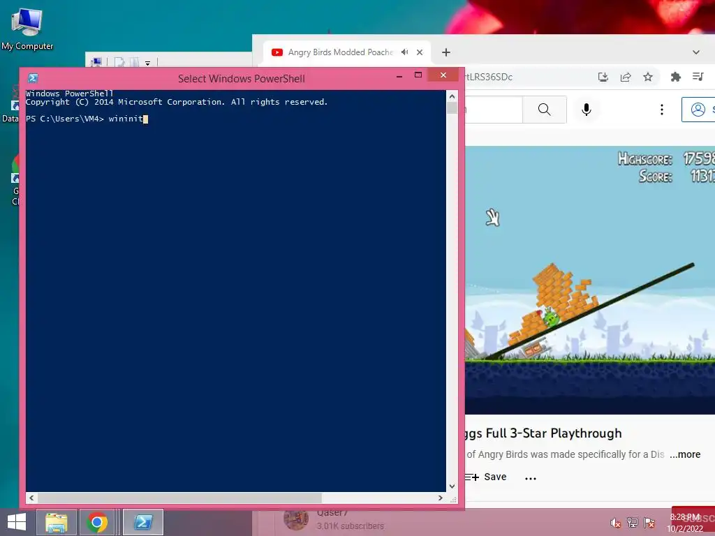Open the Windows Start button
Image resolution: width=715 pixels, height=536 pixels.
17,522
